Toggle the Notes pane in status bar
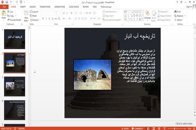Viewport: 196px width, 130px height. pos(125,129)
